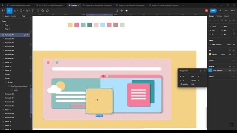Screen dimensions: 237x133
Task: Toggle the Drop shadow visibility eye
Action: tap(230, 71)
